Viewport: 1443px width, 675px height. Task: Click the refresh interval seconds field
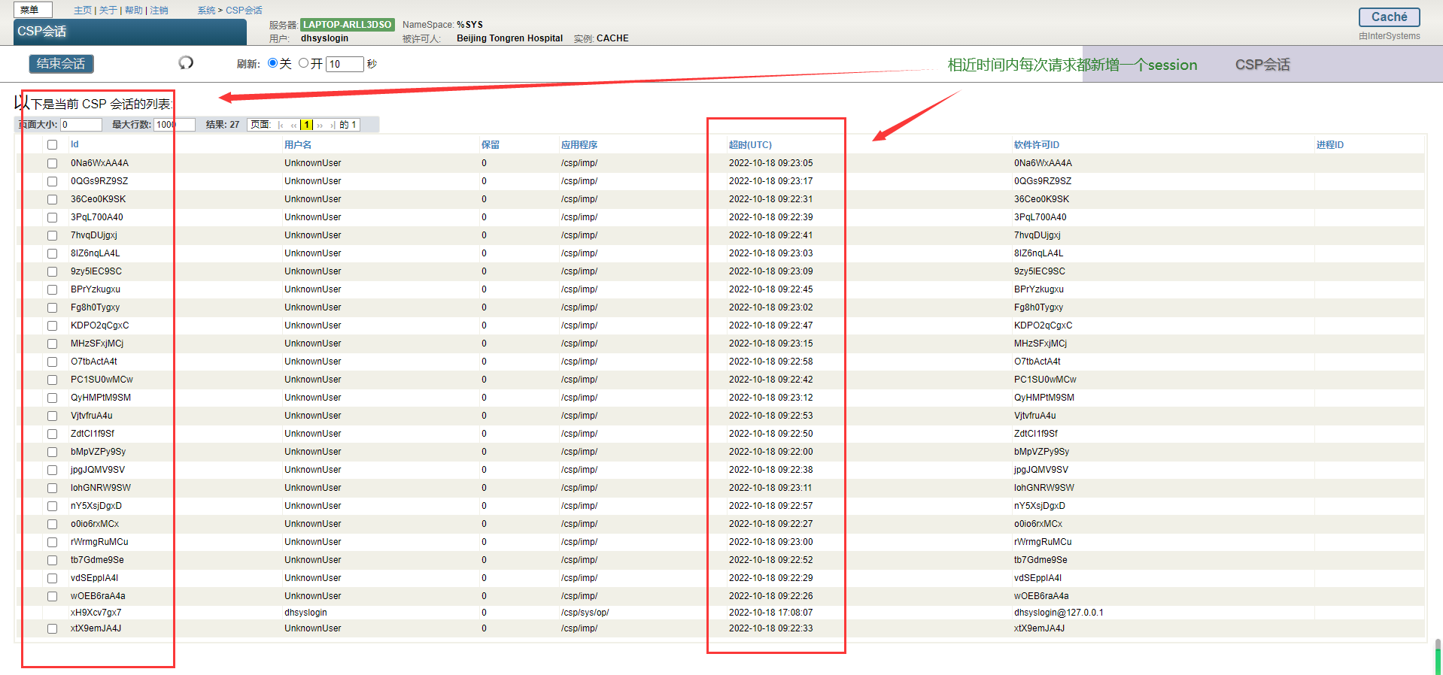(345, 64)
